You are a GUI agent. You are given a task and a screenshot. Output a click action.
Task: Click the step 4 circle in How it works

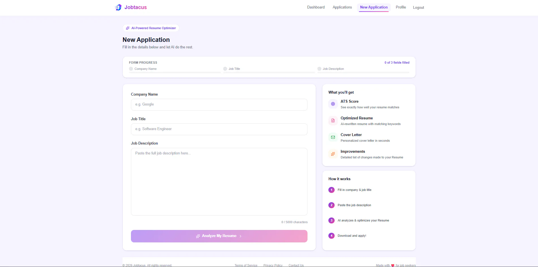pos(332,236)
